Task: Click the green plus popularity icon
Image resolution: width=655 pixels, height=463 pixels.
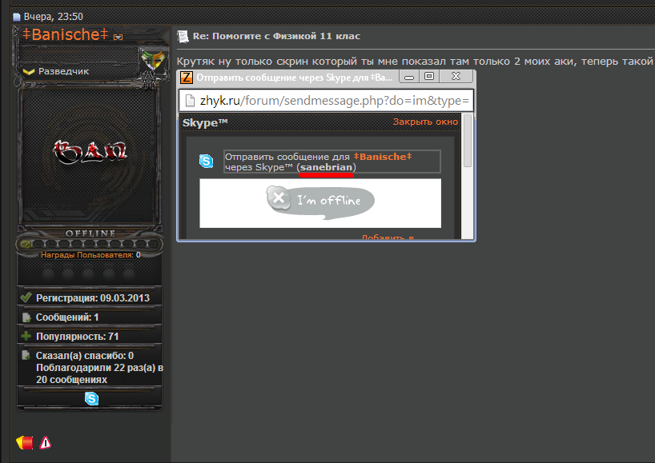Action: (x=26, y=336)
